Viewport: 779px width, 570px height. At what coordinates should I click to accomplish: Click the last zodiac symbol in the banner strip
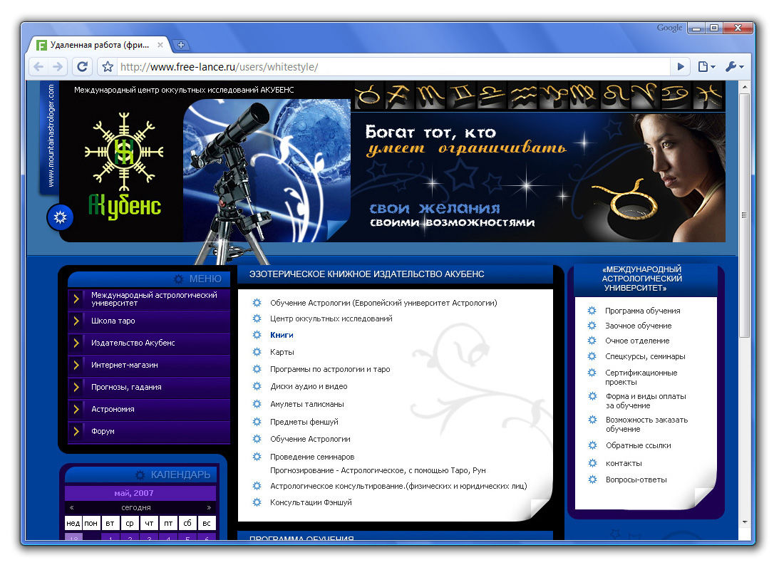click(x=708, y=95)
